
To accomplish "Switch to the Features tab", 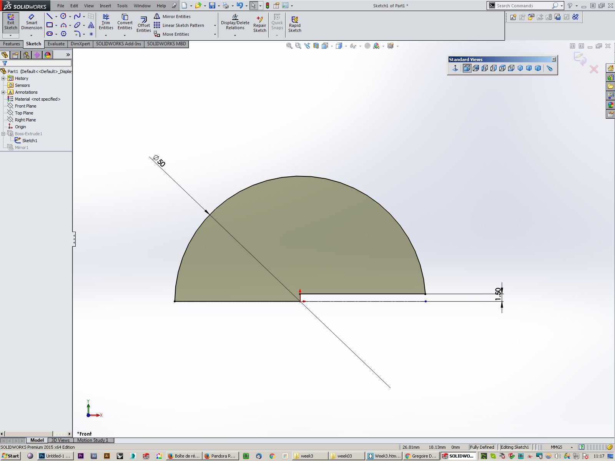I will pyautogui.click(x=12, y=44).
